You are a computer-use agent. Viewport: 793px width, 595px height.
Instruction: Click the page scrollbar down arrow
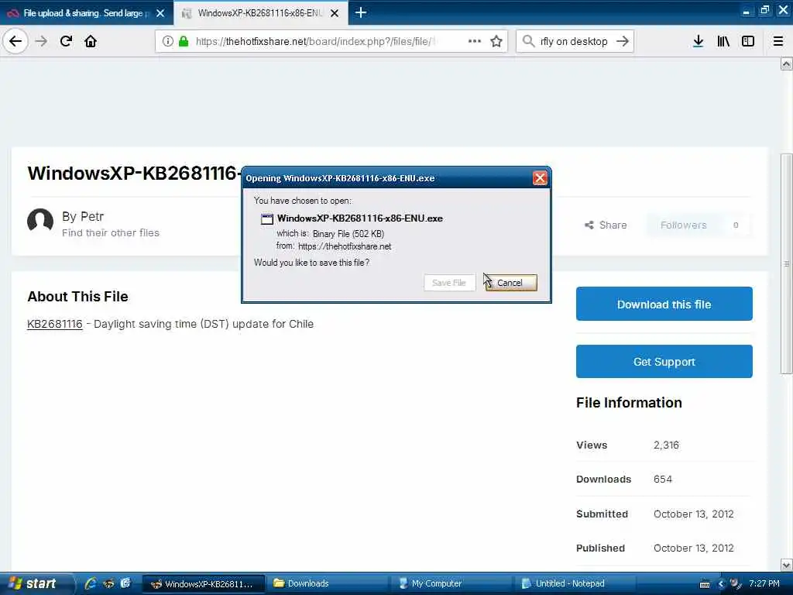787,565
